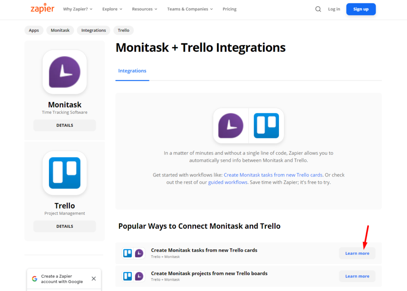
Task: Click the purple Monitask icon in hero banner
Action: [x=231, y=126]
